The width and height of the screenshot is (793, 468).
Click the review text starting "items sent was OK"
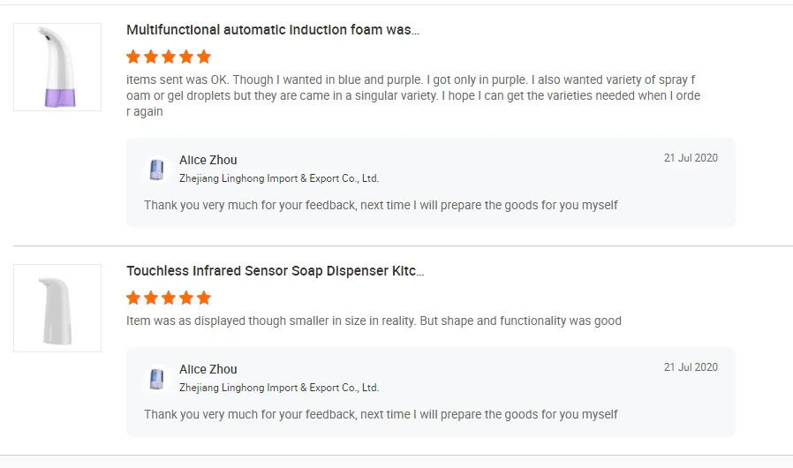413,95
